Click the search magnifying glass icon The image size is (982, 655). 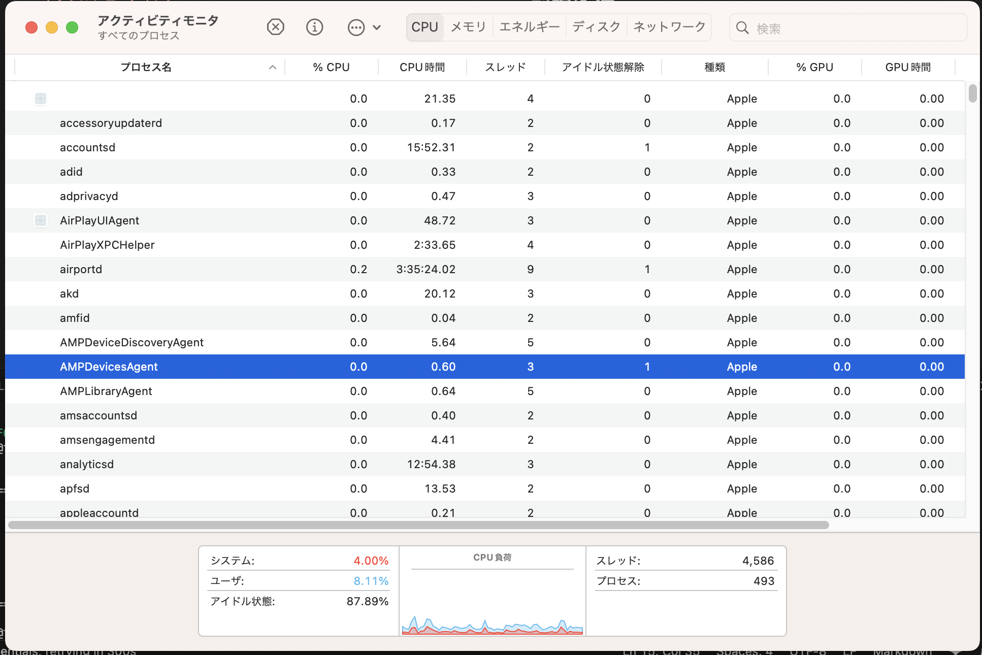point(742,28)
